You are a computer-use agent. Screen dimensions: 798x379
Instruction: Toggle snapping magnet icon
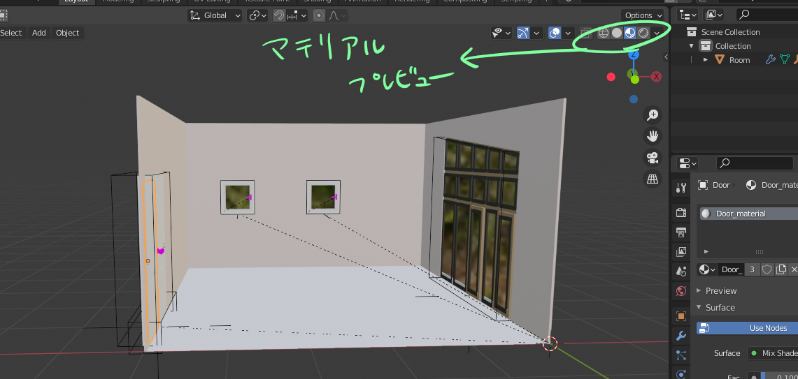[279, 15]
